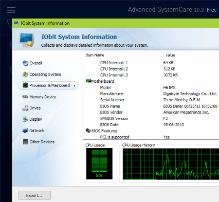219x202 pixels.
Task: Select the Manufacturer row
Action: [x=151, y=94]
